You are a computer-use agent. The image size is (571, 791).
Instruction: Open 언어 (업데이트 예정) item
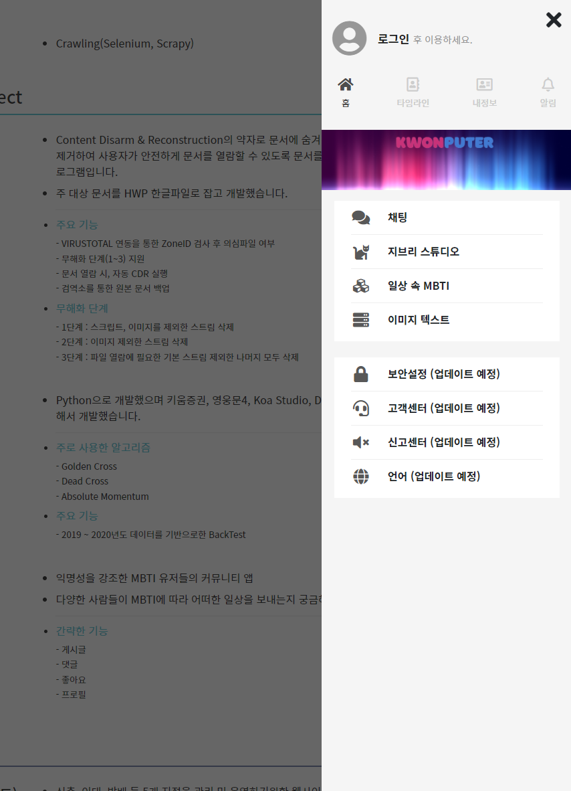(x=447, y=476)
